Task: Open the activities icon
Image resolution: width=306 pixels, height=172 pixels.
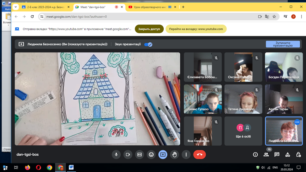Action: pos(288,154)
